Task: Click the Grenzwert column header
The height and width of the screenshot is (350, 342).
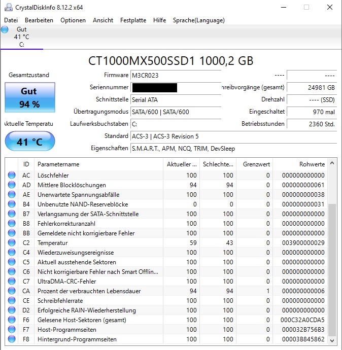Action: click(x=255, y=164)
